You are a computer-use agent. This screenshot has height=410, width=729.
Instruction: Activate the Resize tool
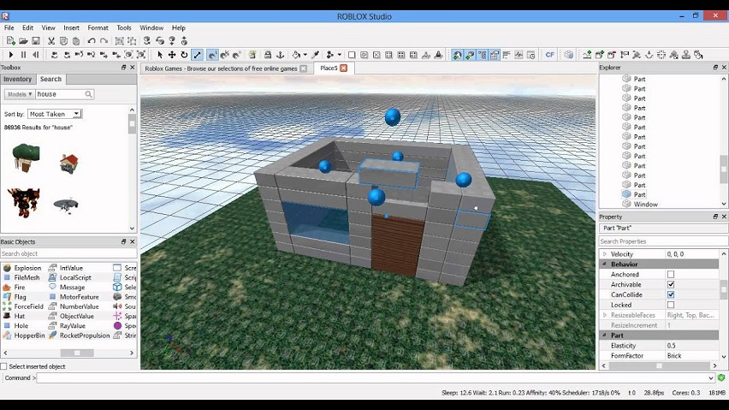[x=197, y=55]
